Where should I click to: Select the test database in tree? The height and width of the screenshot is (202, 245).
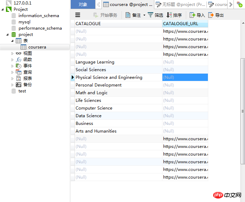click(x=22, y=91)
